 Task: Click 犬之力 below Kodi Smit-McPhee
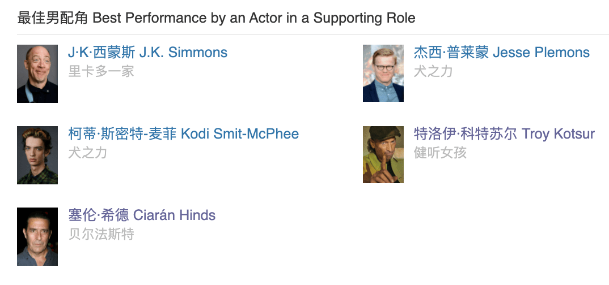[x=87, y=153]
